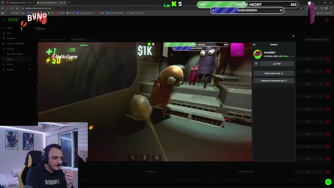Close the YouTube browser tab
The image size is (334, 188).
click(x=33, y=3)
